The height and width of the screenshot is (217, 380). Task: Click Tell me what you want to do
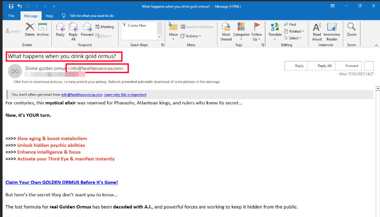91,16
